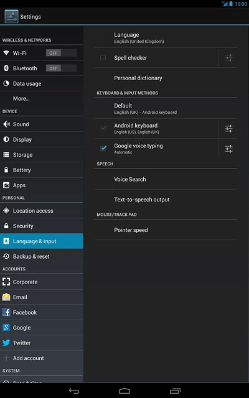Open Google voice typing settings sliders icon
The width and height of the screenshot is (249, 398).
[228, 149]
